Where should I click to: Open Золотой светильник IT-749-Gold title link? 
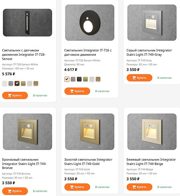tap(88, 161)
